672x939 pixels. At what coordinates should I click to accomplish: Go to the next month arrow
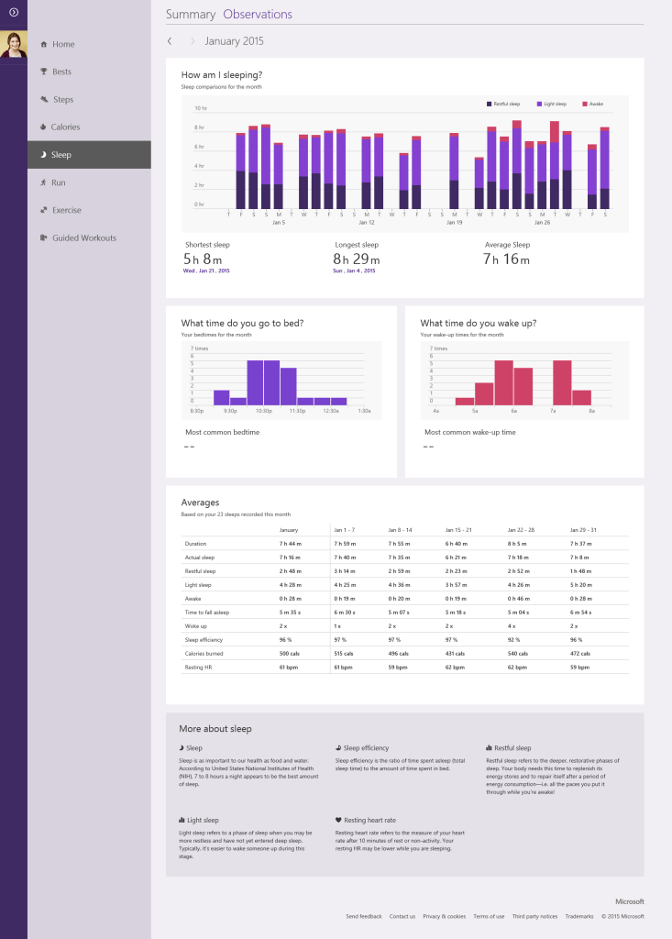193,41
